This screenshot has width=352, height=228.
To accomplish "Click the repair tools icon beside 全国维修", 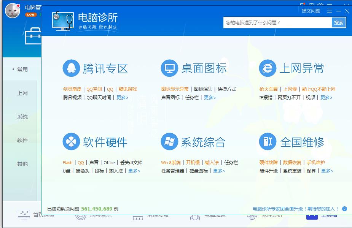I will [x=268, y=141].
